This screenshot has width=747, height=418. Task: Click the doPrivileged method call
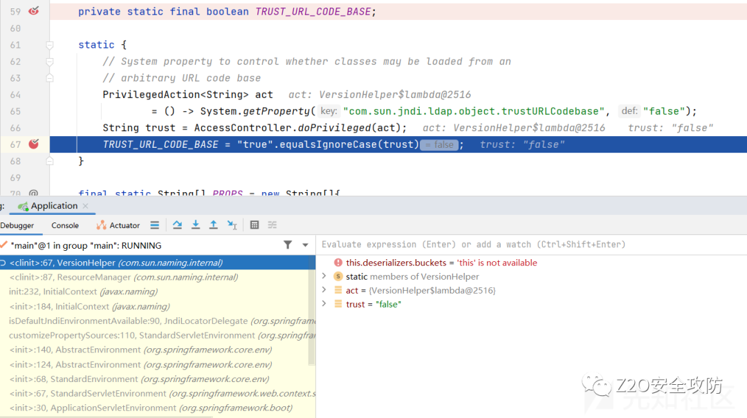coord(335,128)
